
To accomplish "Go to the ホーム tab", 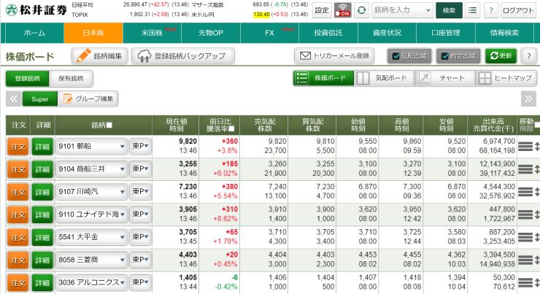I will 34,33.
